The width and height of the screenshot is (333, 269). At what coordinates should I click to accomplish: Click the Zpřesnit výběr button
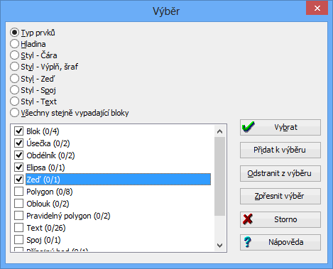tap(280, 196)
